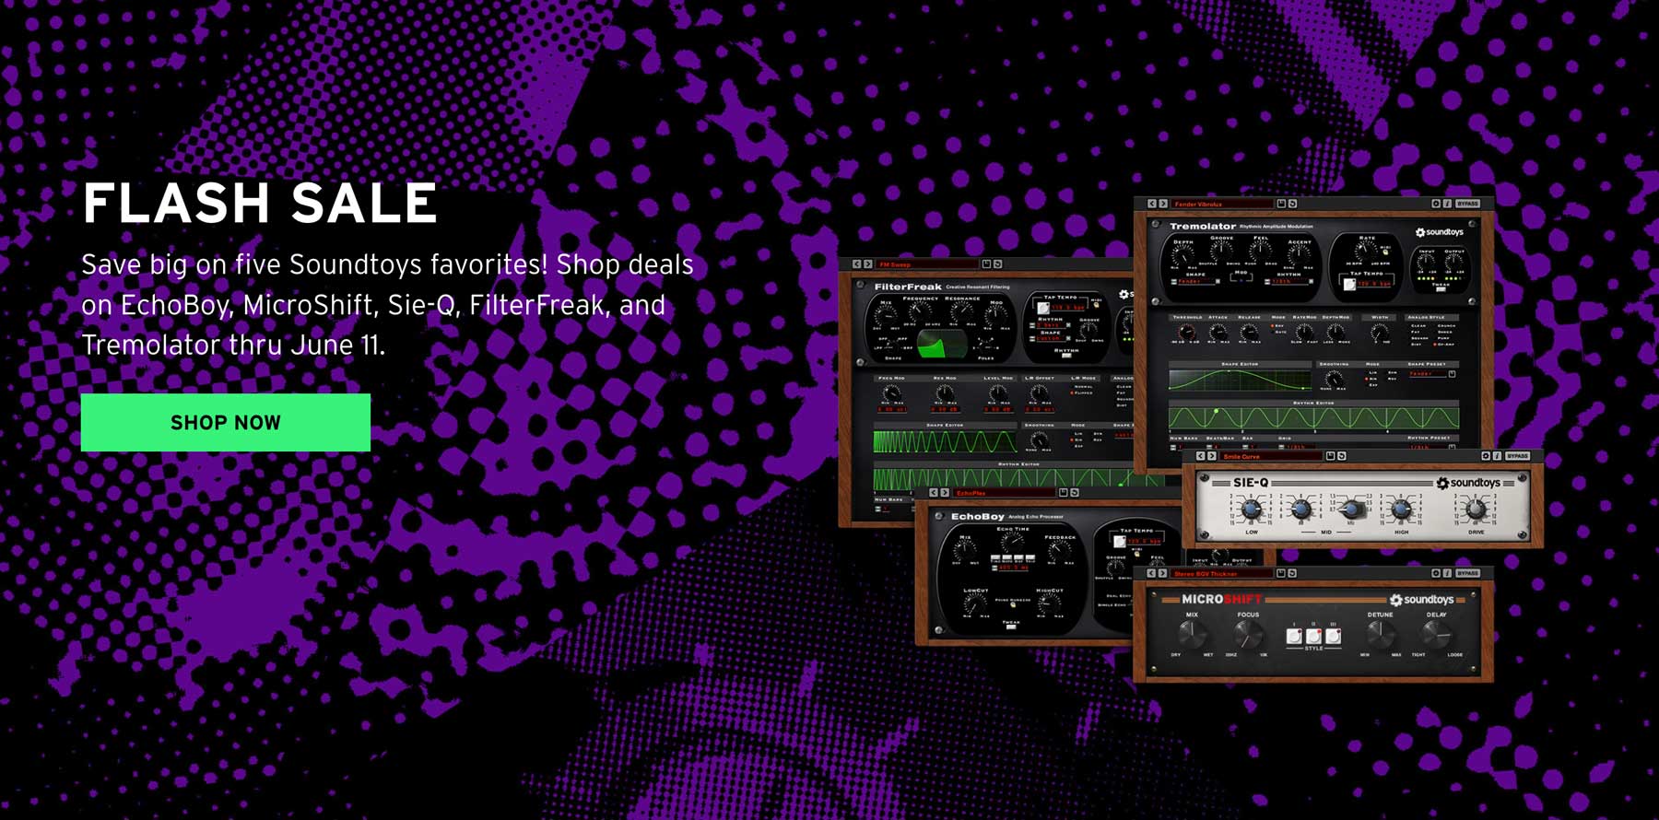This screenshot has height=820, width=1659.
Task: Click the Sie-Q Low knob
Action: tap(1251, 509)
